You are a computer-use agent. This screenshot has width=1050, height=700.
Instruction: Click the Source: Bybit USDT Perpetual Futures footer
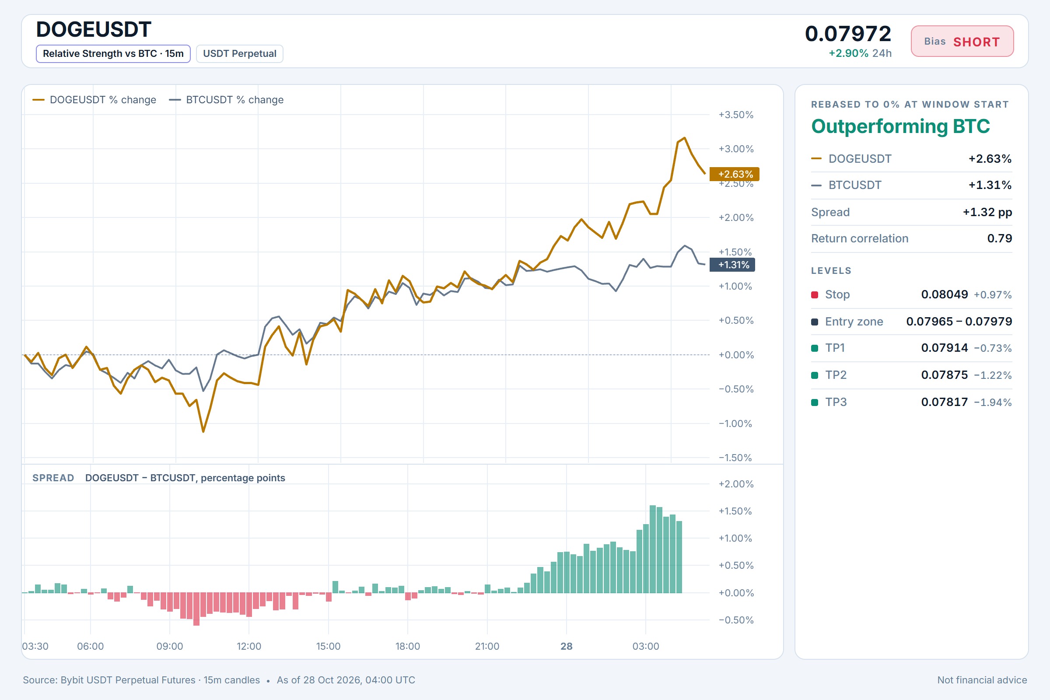[141, 680]
